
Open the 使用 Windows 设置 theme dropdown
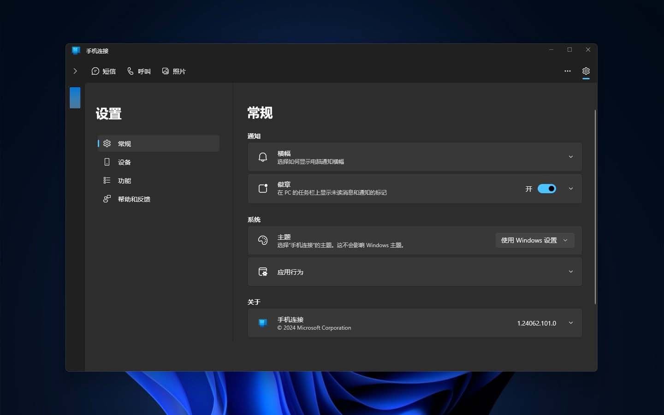tap(535, 240)
